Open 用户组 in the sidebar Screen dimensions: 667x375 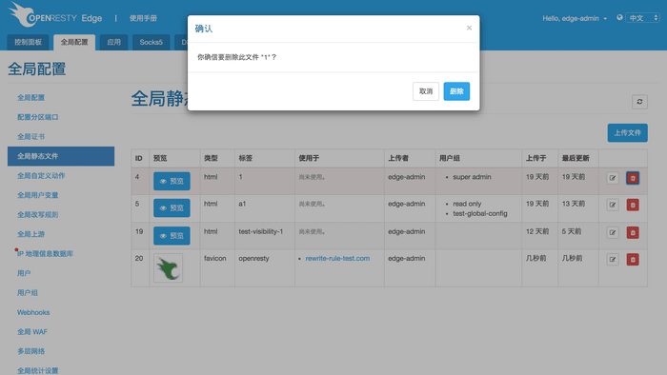tap(28, 293)
